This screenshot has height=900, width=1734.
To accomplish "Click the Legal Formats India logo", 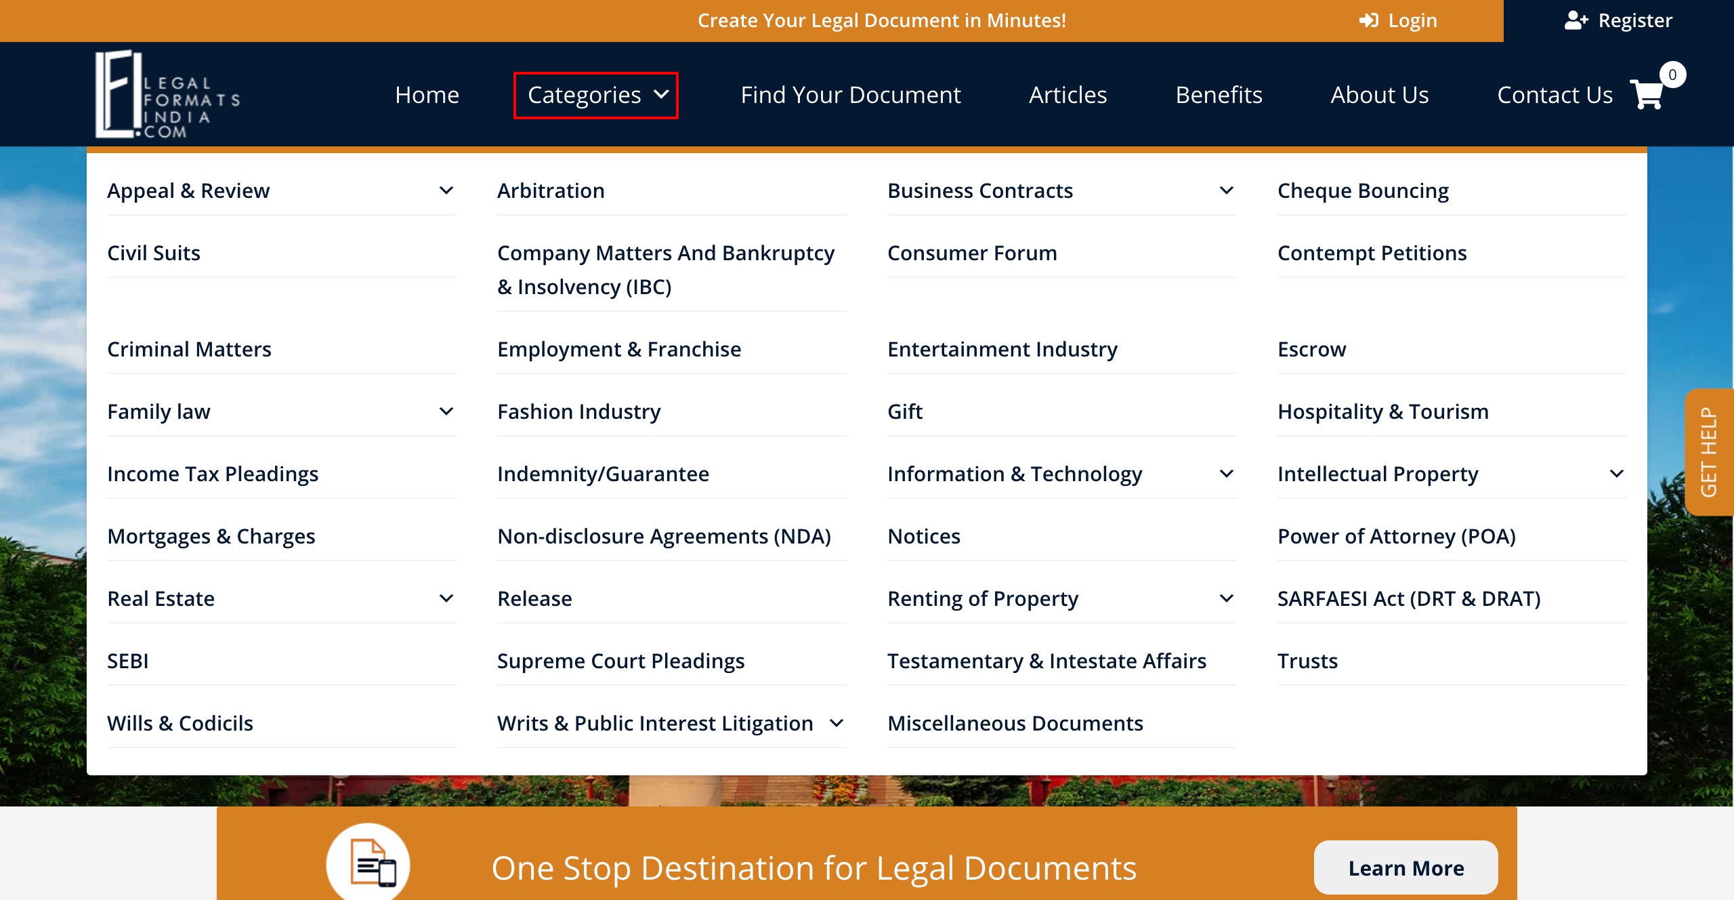I will tap(167, 95).
